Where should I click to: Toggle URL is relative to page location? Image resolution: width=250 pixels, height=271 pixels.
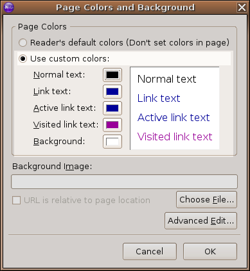(x=17, y=201)
